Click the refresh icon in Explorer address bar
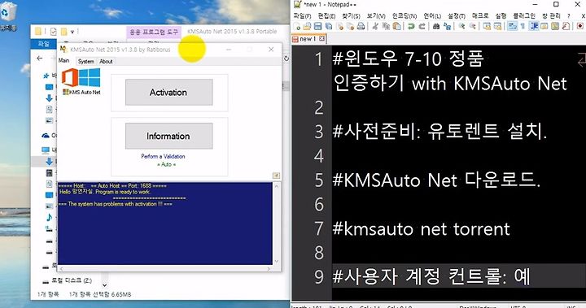The height and width of the screenshot is (308, 586). [x=286, y=59]
